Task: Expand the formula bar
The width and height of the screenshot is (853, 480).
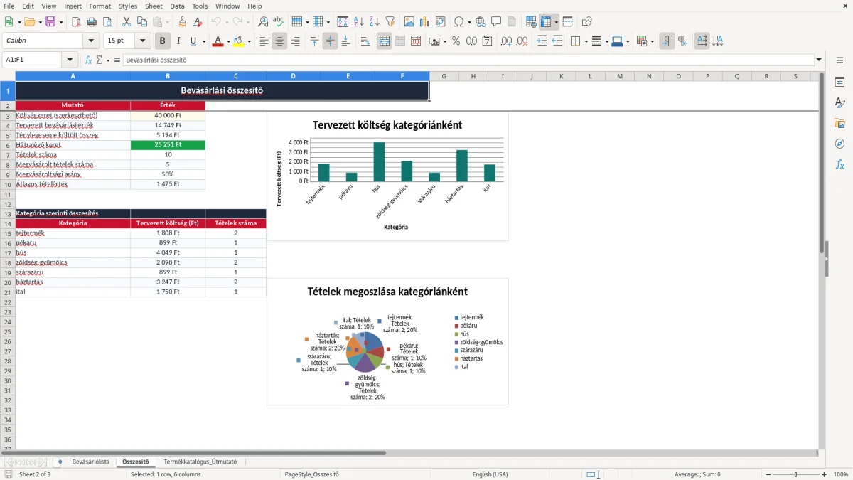Action: (x=820, y=60)
